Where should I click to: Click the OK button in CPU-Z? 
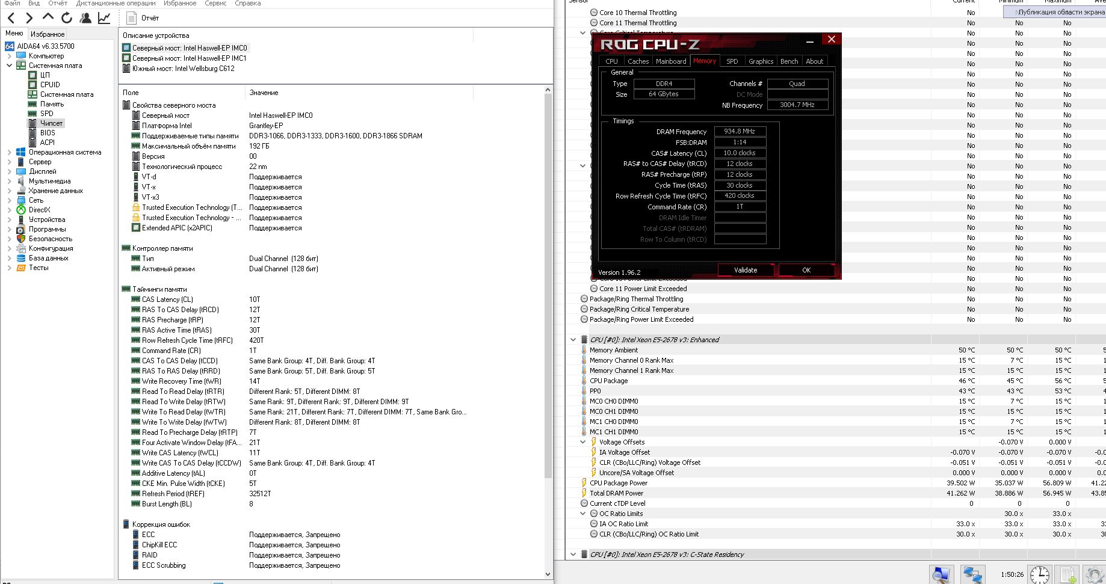806,270
